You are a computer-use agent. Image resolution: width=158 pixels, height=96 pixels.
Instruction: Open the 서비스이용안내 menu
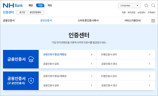pyautogui.click(x=132, y=21)
